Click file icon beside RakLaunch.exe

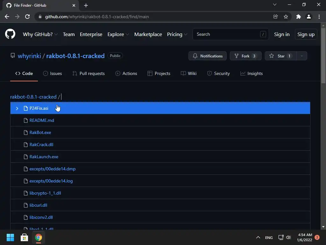(25, 157)
